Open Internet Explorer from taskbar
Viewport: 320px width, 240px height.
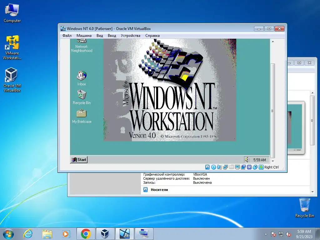click(28, 234)
